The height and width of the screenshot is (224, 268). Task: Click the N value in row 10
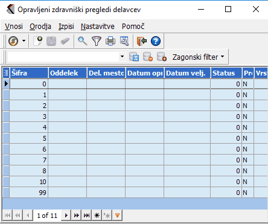pyautogui.click(x=245, y=182)
